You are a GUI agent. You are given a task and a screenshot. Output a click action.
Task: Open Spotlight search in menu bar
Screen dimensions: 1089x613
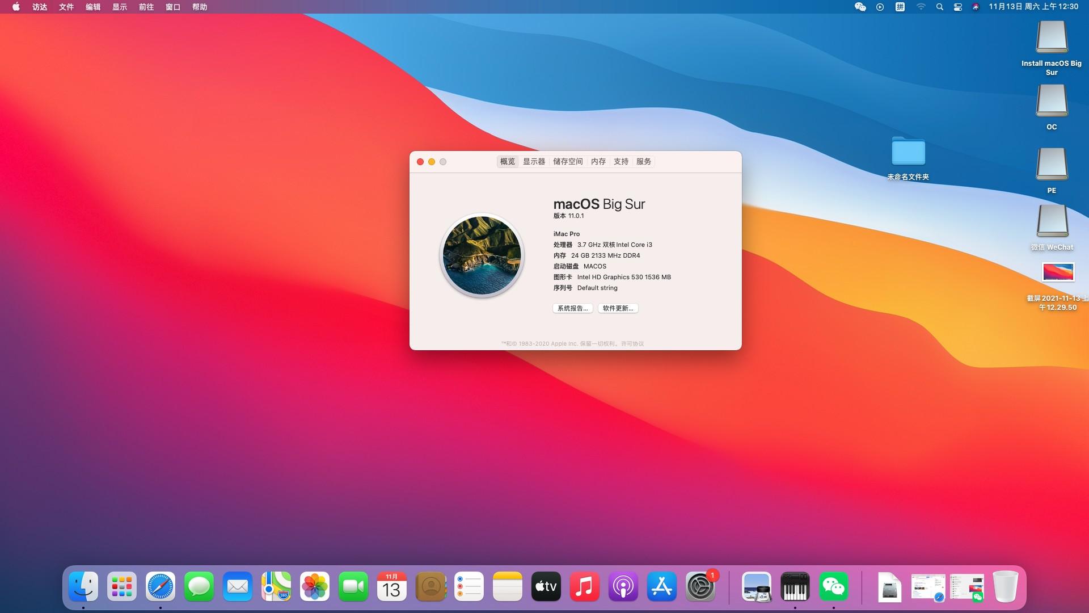pyautogui.click(x=939, y=7)
